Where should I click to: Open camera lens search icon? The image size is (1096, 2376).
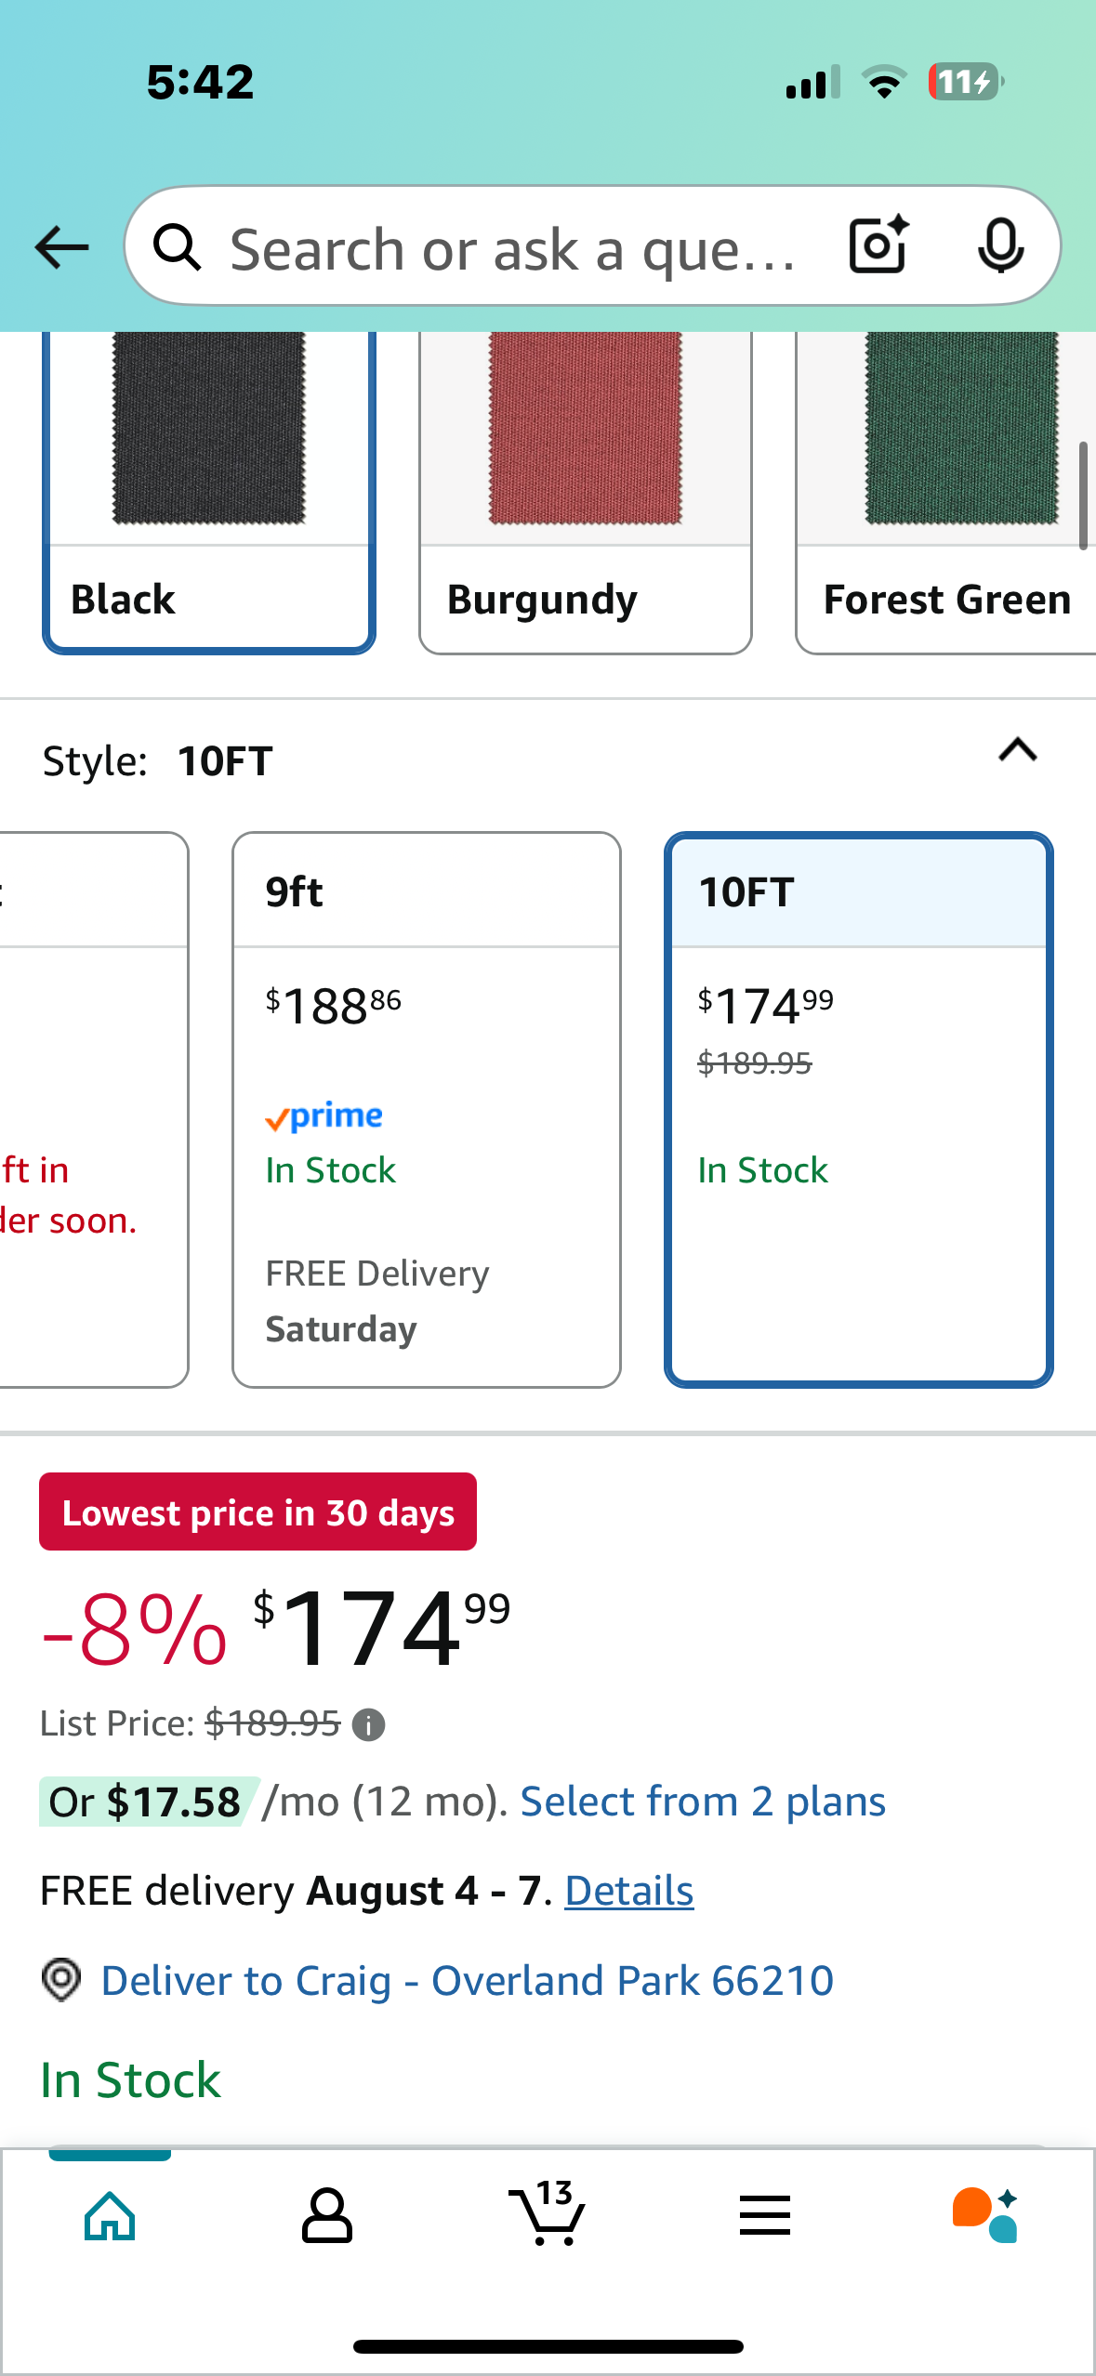pyautogui.click(x=878, y=245)
